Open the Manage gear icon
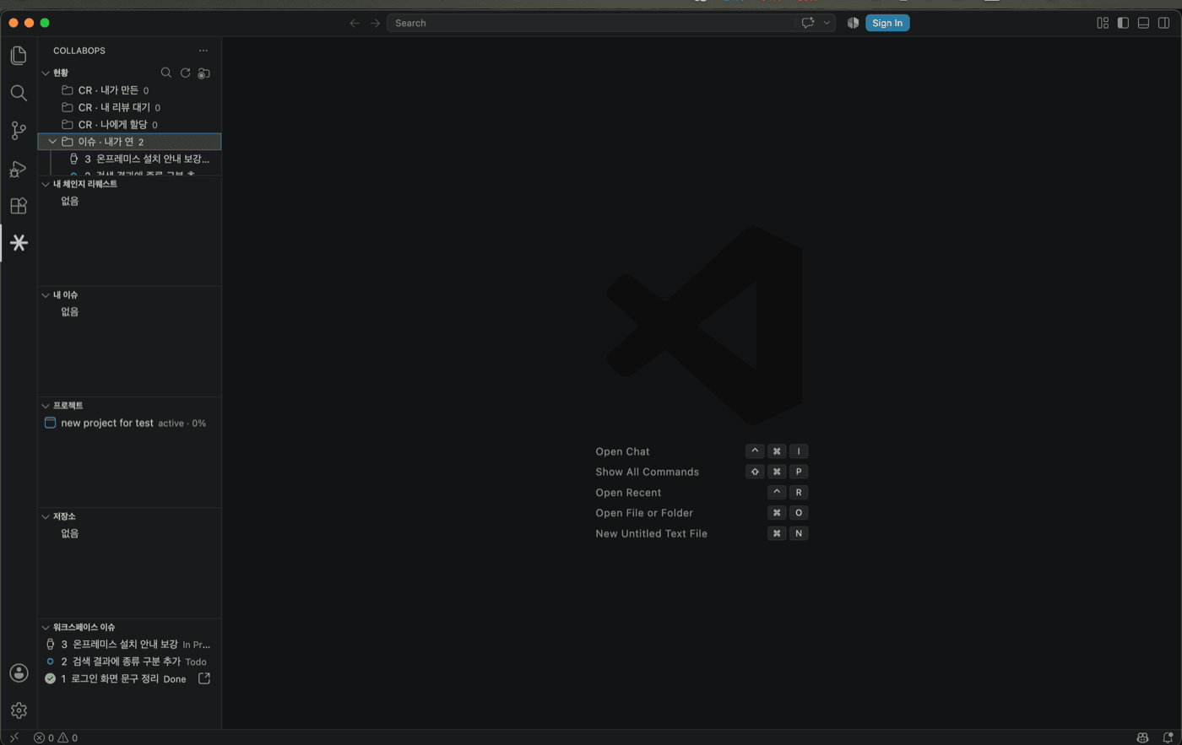Screen dimensions: 1182x745 [x=19, y=710]
